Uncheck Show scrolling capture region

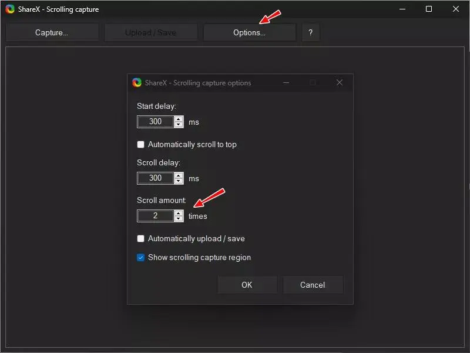point(140,258)
